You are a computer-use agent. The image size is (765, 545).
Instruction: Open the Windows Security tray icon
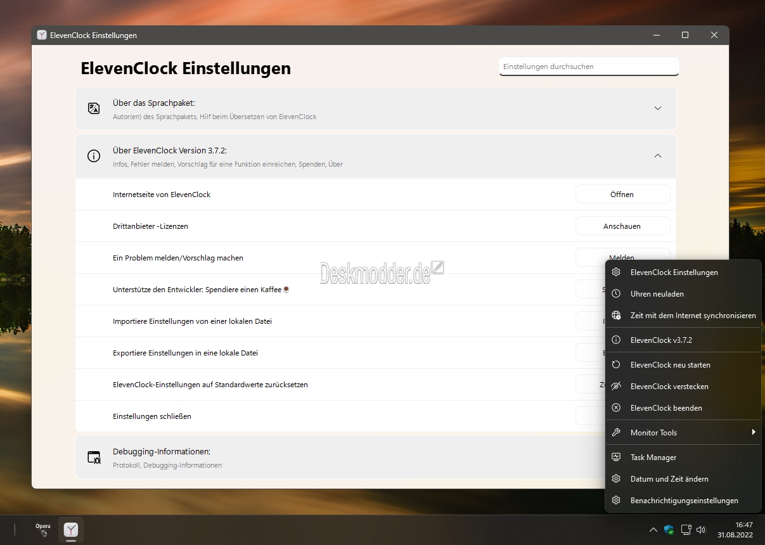point(669,530)
